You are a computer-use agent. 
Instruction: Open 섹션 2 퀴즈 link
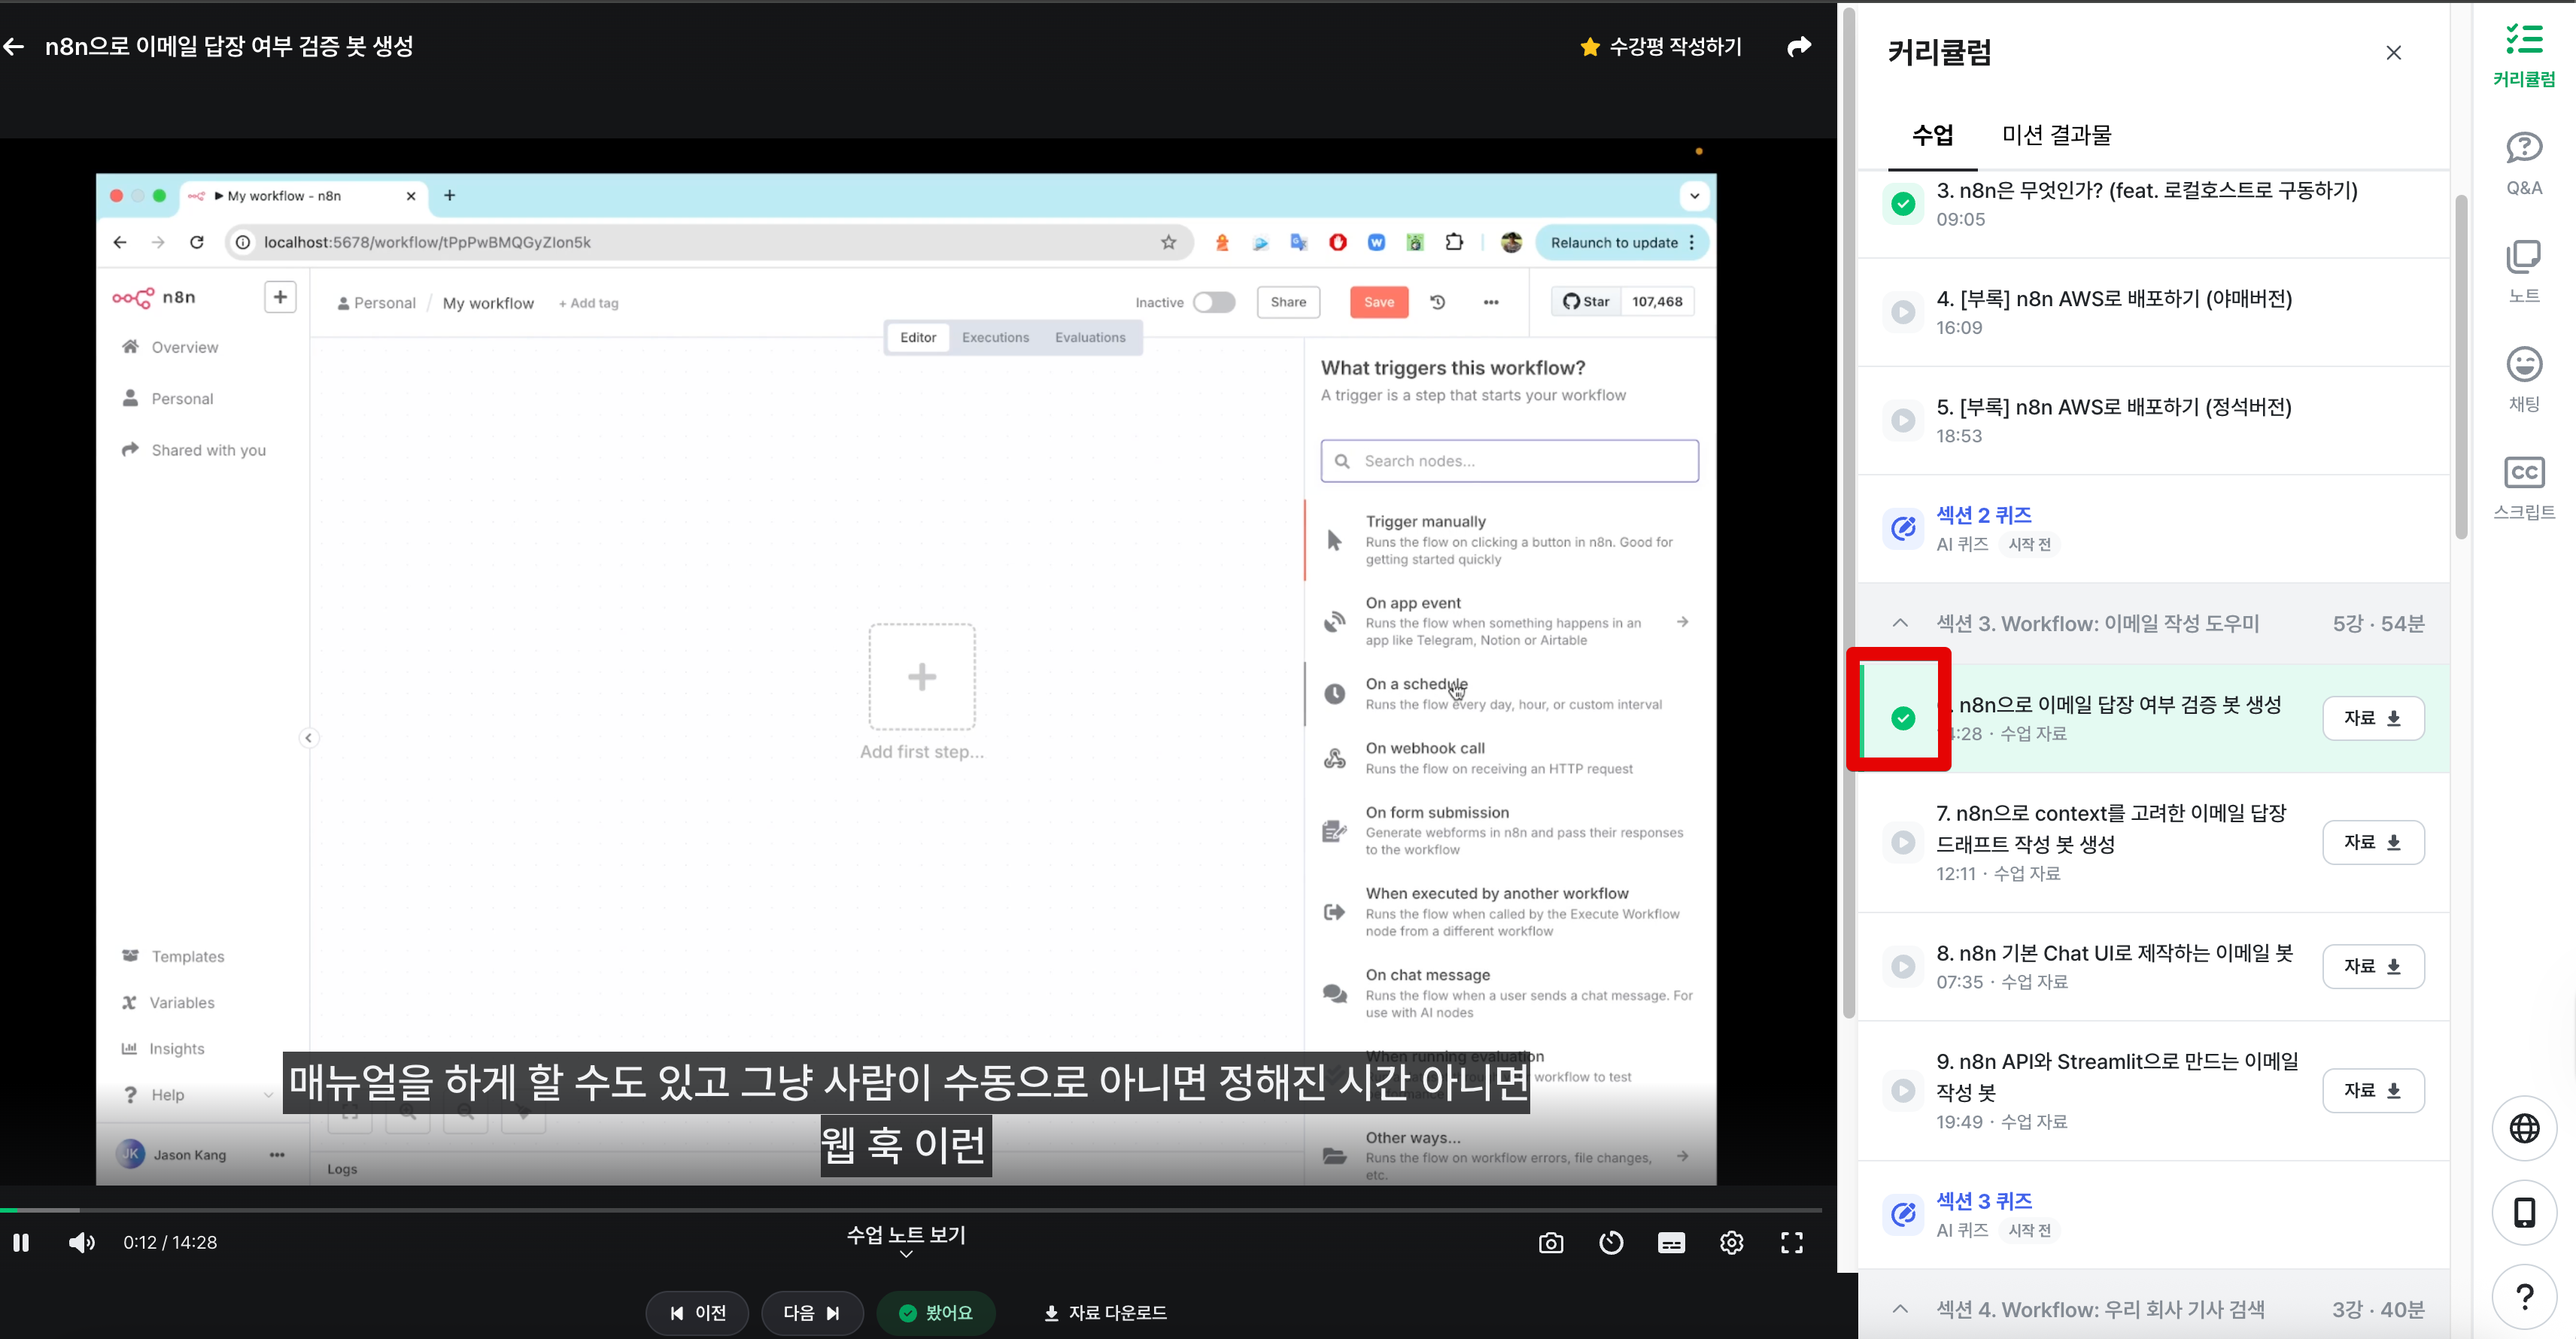1983,515
